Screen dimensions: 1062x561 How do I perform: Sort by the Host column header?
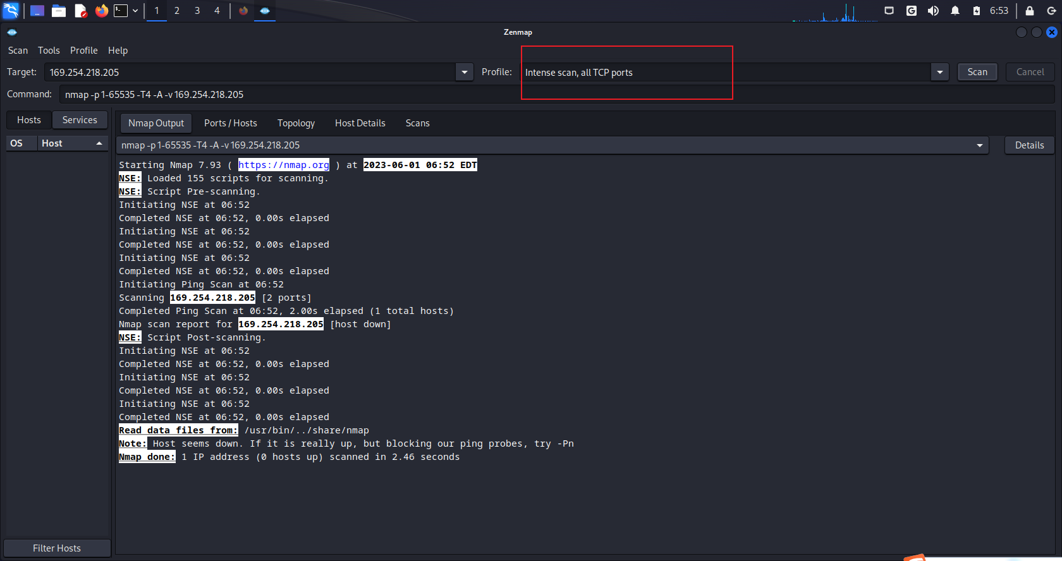(73, 143)
